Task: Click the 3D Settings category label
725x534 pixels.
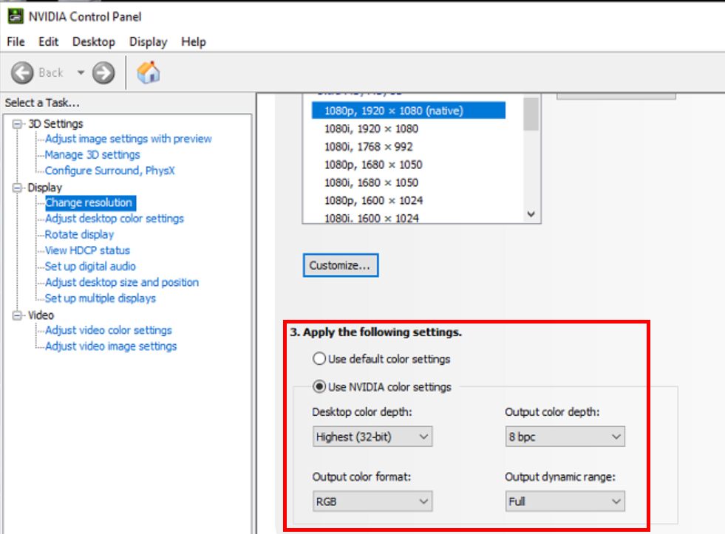Action: [x=55, y=124]
